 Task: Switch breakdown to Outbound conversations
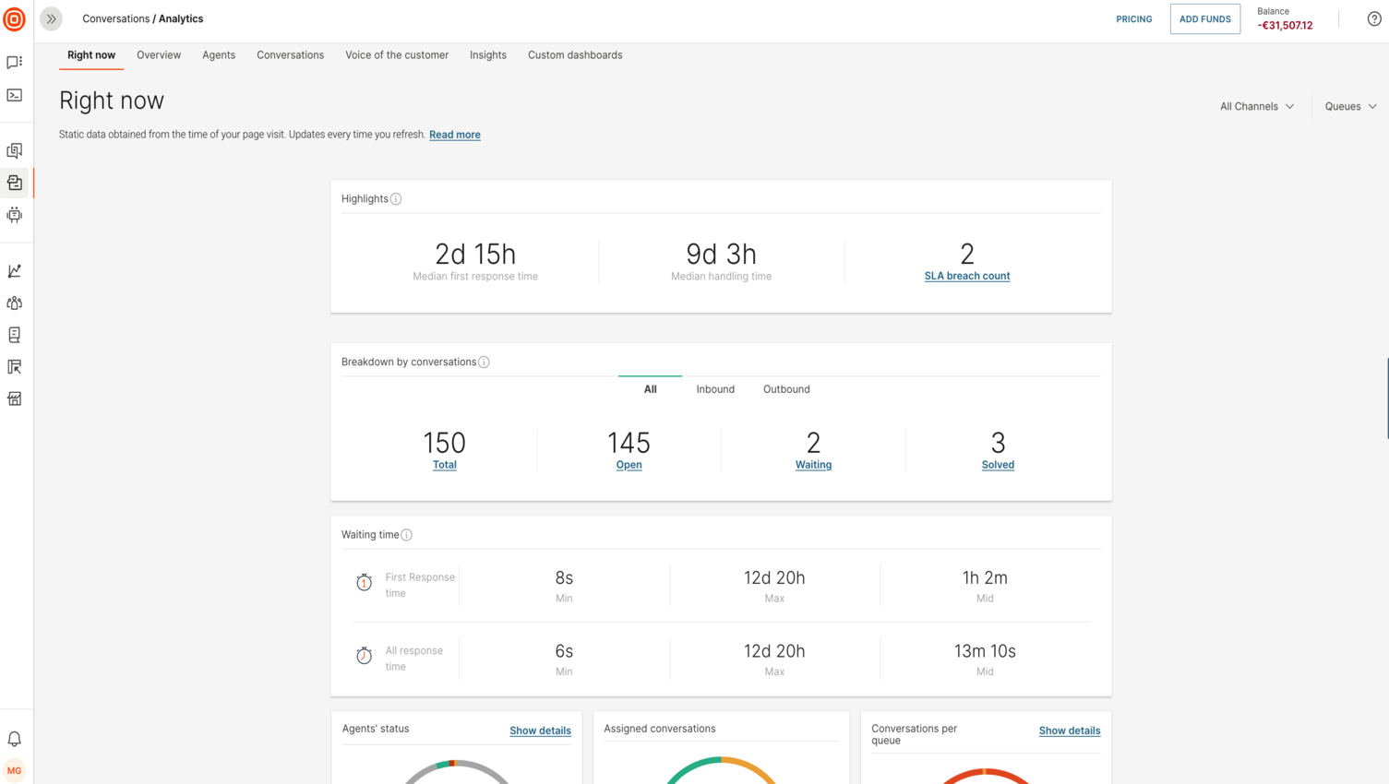[785, 389]
